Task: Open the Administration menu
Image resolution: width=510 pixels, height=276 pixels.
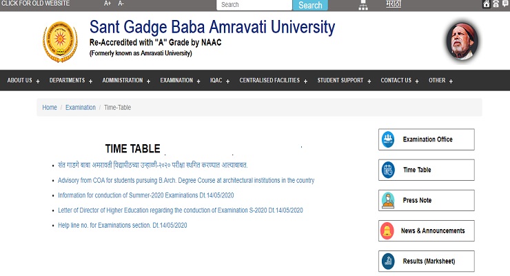Action: [x=122, y=81]
